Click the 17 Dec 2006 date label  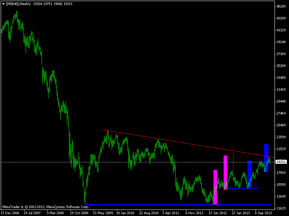10,213
